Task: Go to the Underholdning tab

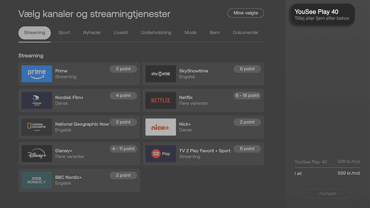Action: (x=156, y=33)
